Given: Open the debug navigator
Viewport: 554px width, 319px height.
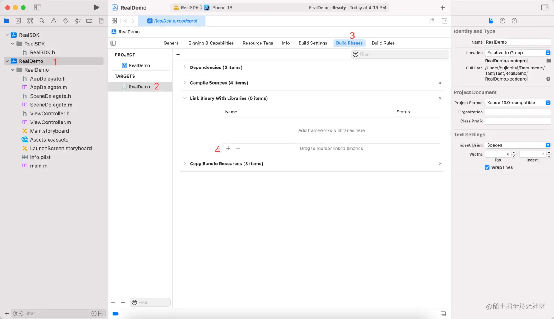Looking at the screenshot, I should point(77,21).
